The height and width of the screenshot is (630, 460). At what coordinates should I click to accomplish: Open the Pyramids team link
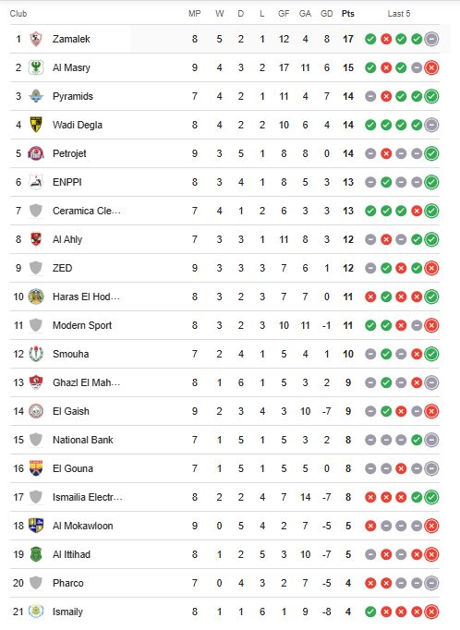(x=73, y=96)
